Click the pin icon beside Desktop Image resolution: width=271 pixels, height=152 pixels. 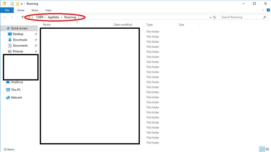tap(36, 34)
